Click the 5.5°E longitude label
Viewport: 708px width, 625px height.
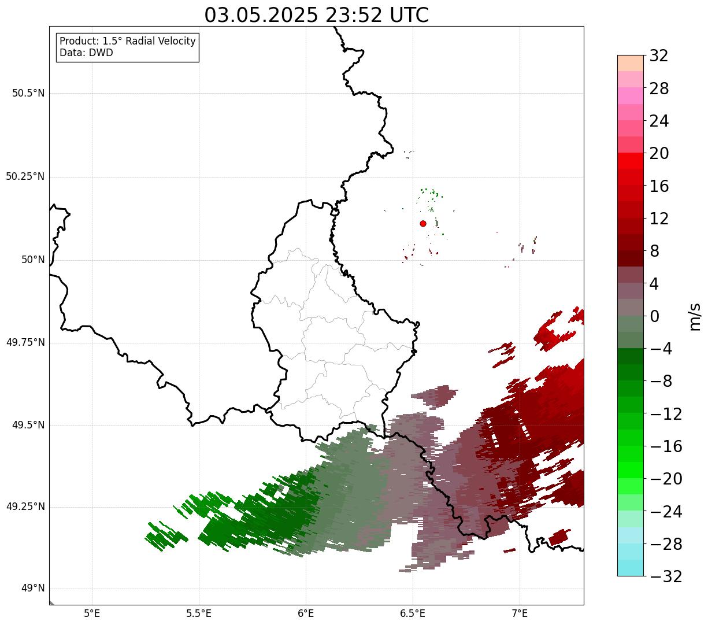click(x=199, y=613)
